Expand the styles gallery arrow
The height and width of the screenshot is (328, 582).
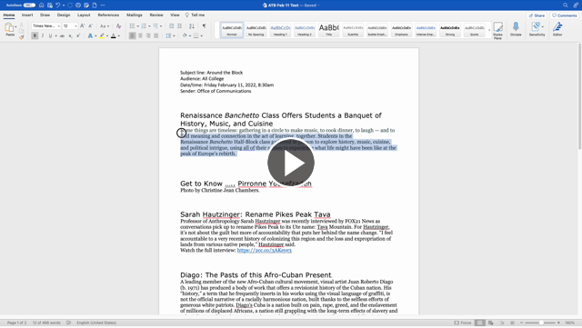pos(489,30)
